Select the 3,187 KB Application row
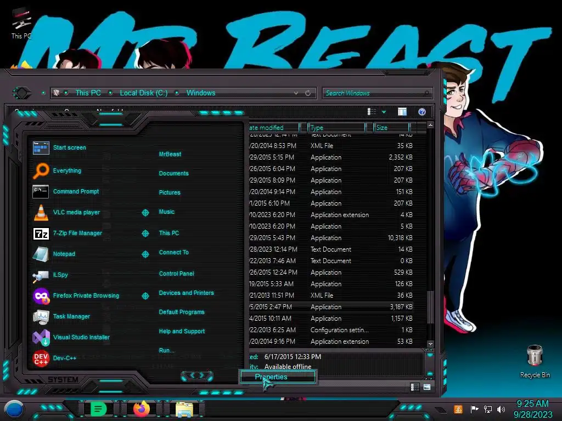 pos(331,307)
